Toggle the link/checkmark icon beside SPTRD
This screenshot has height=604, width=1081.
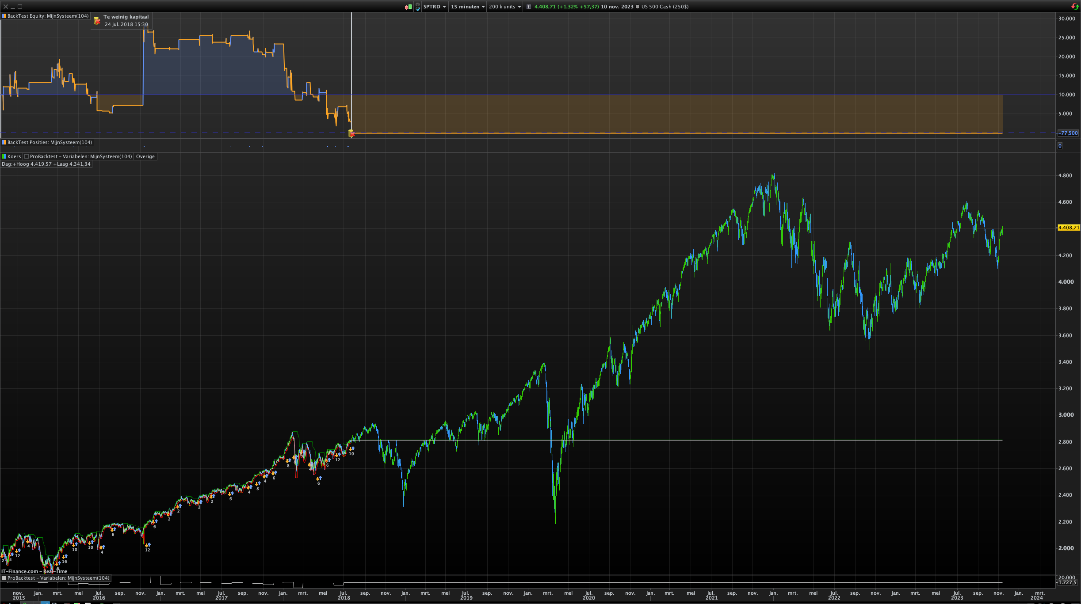(418, 7)
